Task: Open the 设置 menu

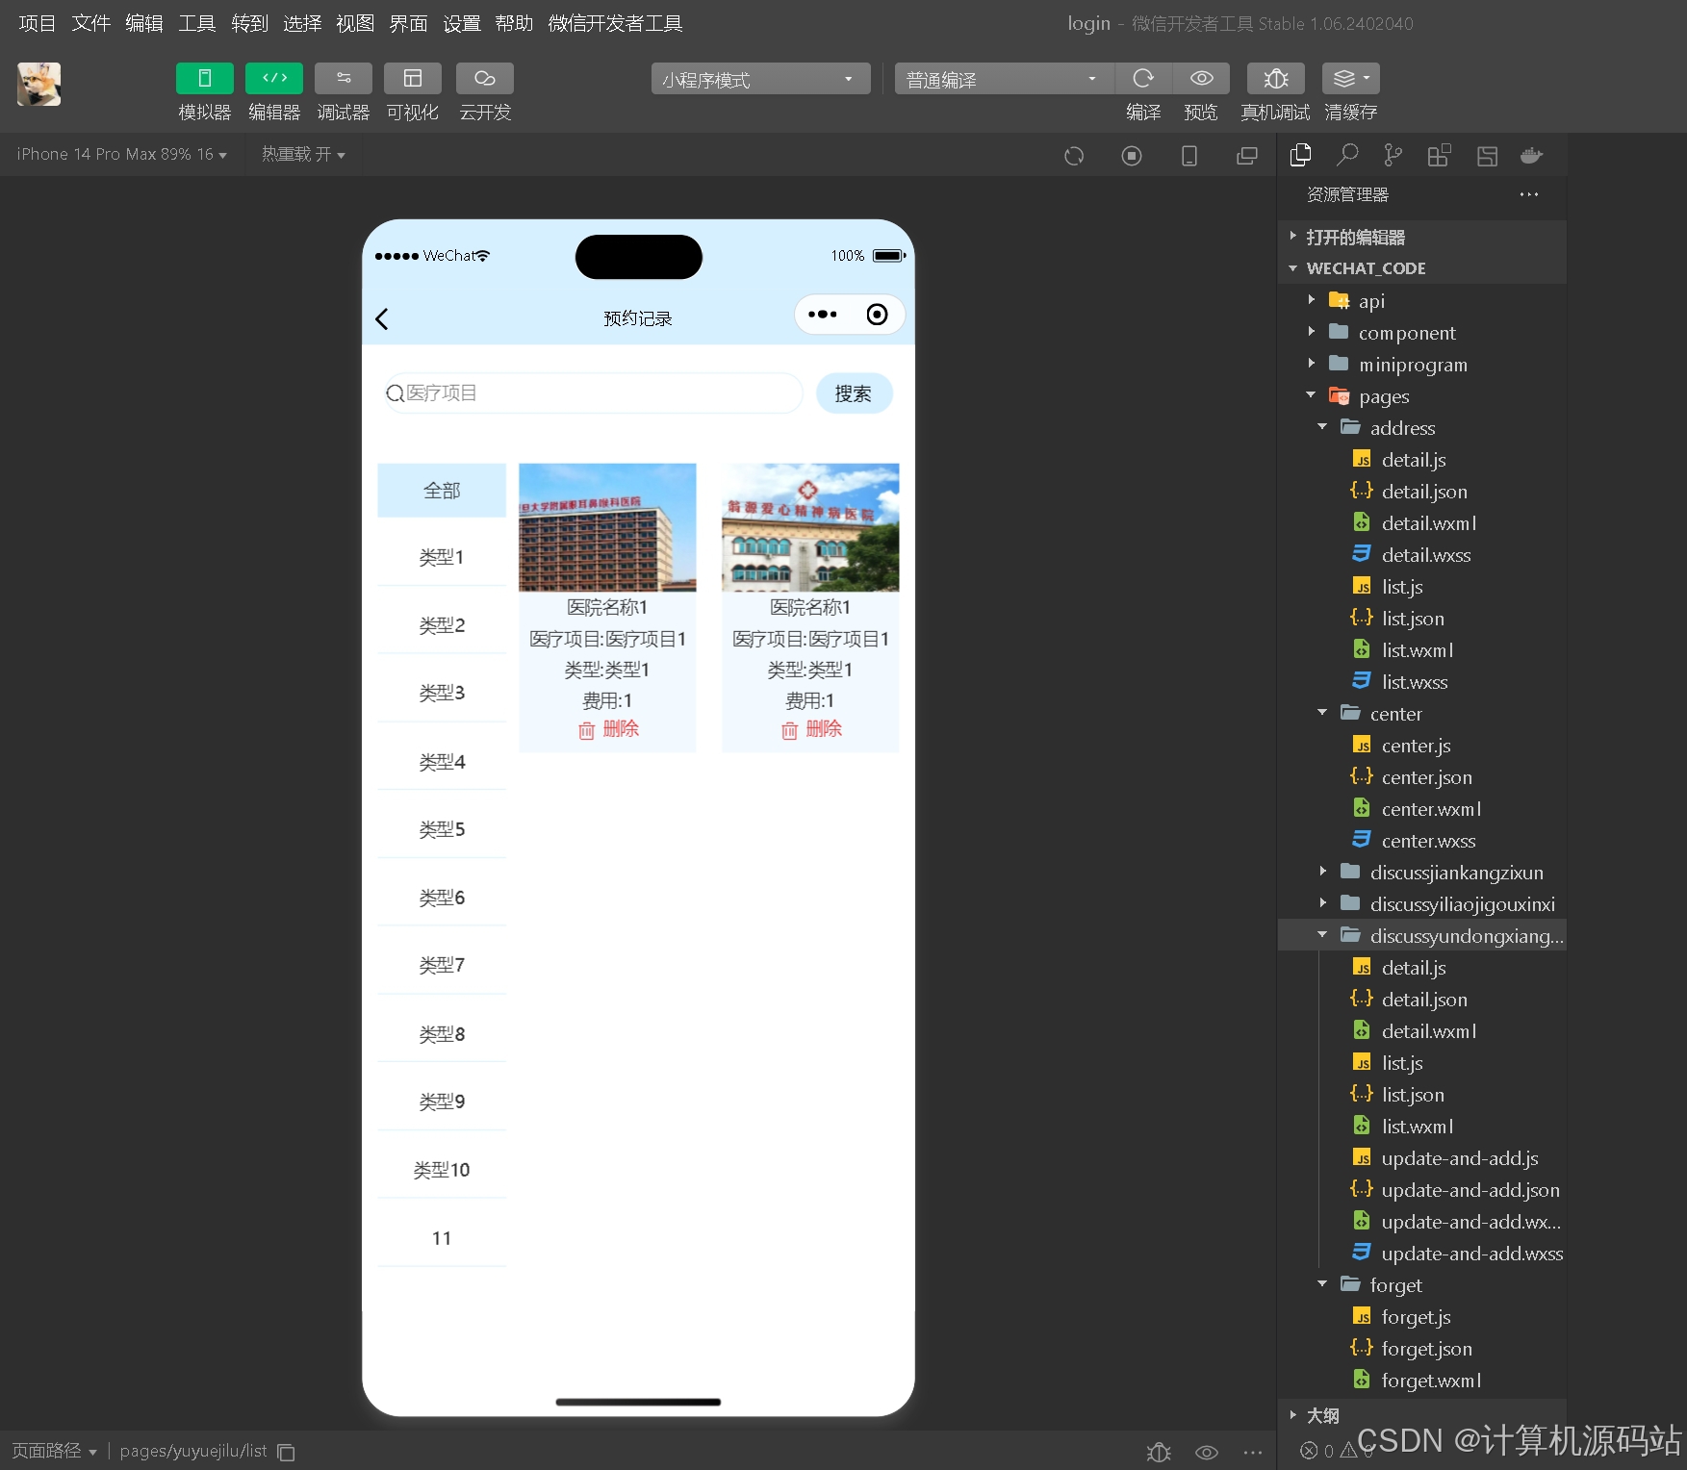Action: click(x=462, y=23)
